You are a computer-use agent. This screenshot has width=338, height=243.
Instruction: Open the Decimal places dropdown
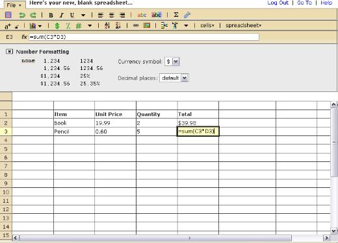pyautogui.click(x=174, y=78)
